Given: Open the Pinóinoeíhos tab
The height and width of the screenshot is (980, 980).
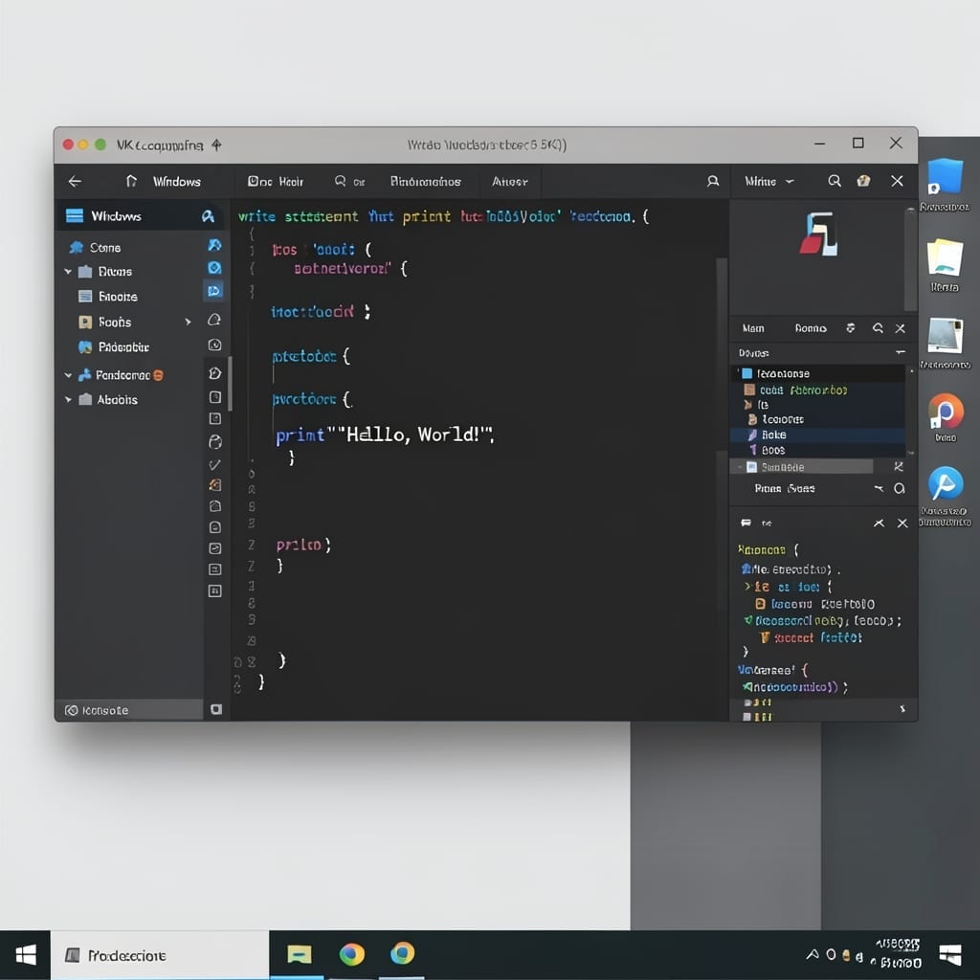Looking at the screenshot, I should [x=426, y=181].
